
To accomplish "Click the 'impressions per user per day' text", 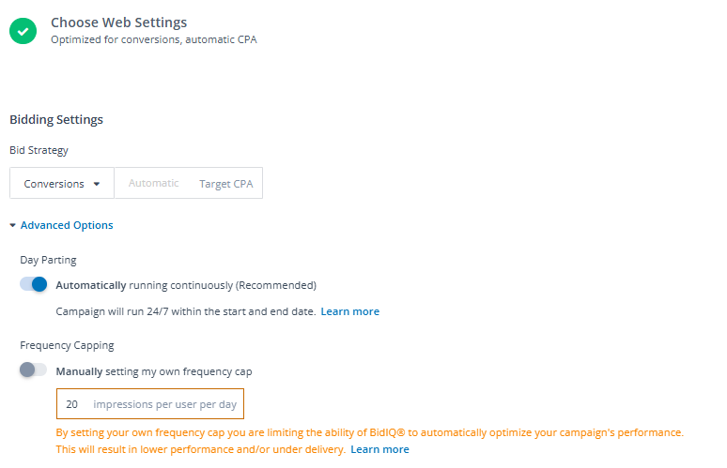I will [164, 404].
